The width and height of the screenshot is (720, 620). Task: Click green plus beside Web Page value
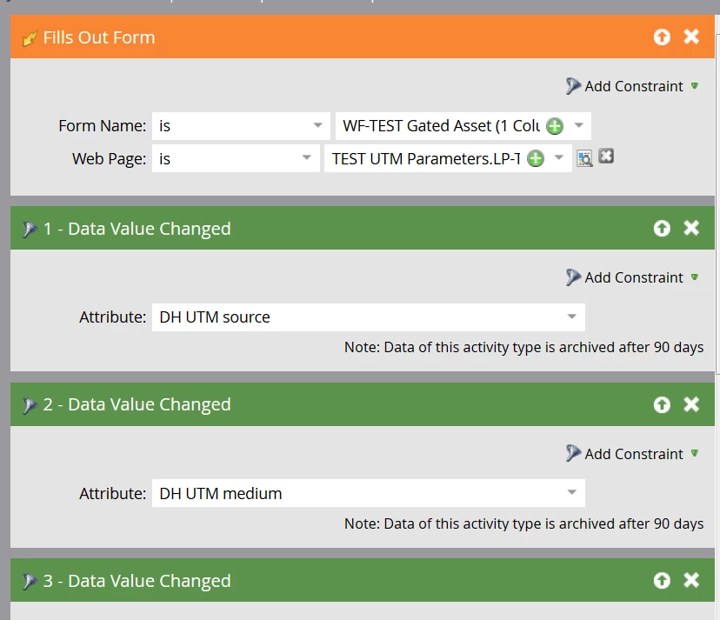pyautogui.click(x=536, y=159)
